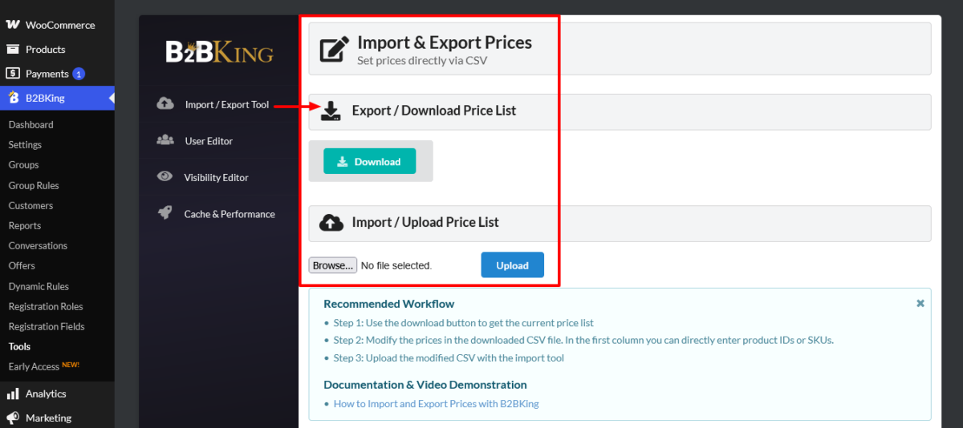
Task: Click the teal Download button
Action: (370, 161)
